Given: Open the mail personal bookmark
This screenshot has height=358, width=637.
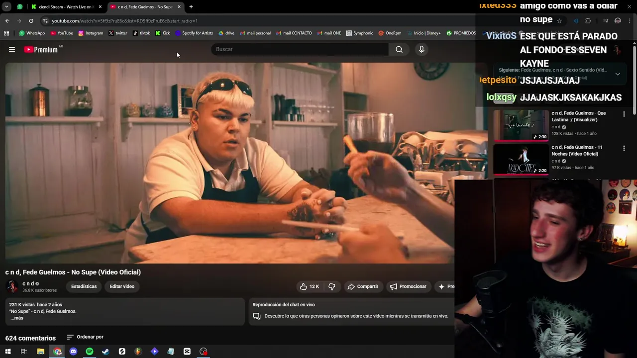Looking at the screenshot, I should [255, 33].
